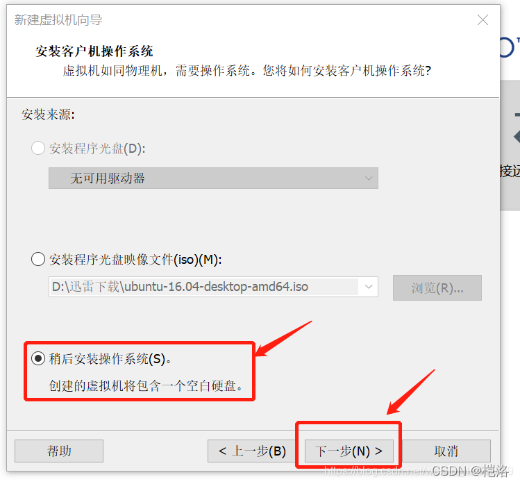
Task: Click the 新建虚拟机向导 title bar text
Action: click(58, 20)
